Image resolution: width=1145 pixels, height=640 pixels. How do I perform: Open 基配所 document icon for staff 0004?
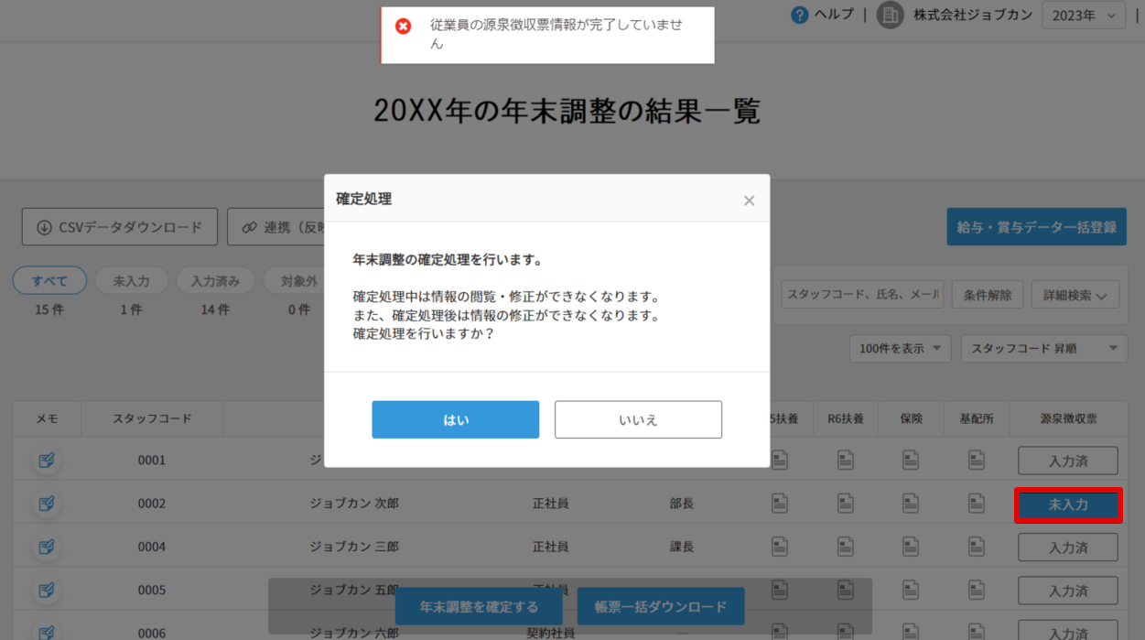pyautogui.click(x=977, y=547)
